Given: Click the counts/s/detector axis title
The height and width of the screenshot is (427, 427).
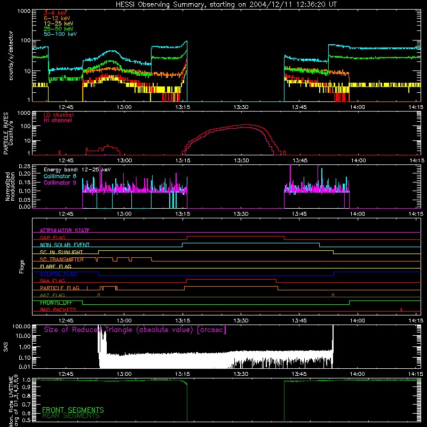Looking at the screenshot, I should point(11,56).
